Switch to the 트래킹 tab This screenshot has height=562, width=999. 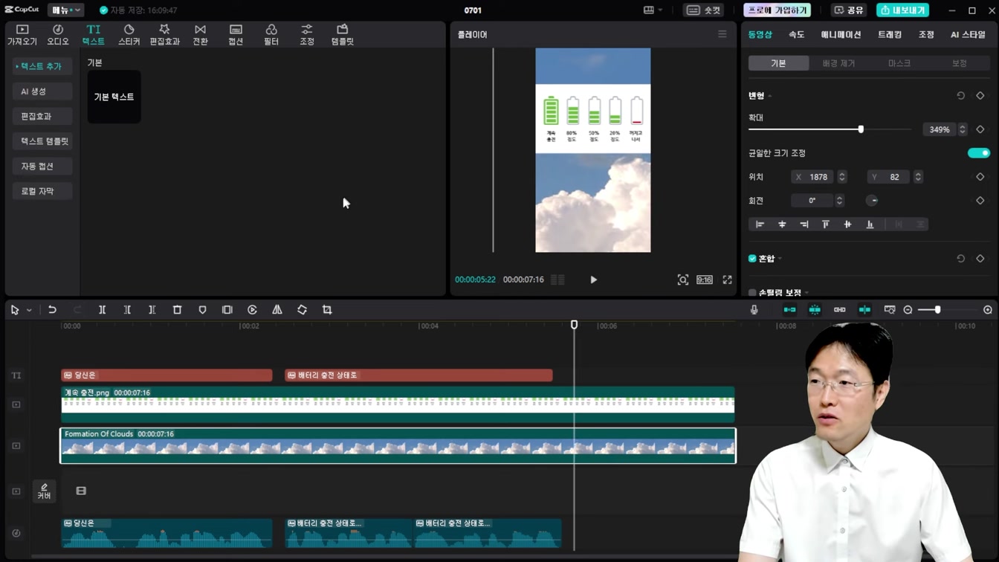(x=890, y=35)
